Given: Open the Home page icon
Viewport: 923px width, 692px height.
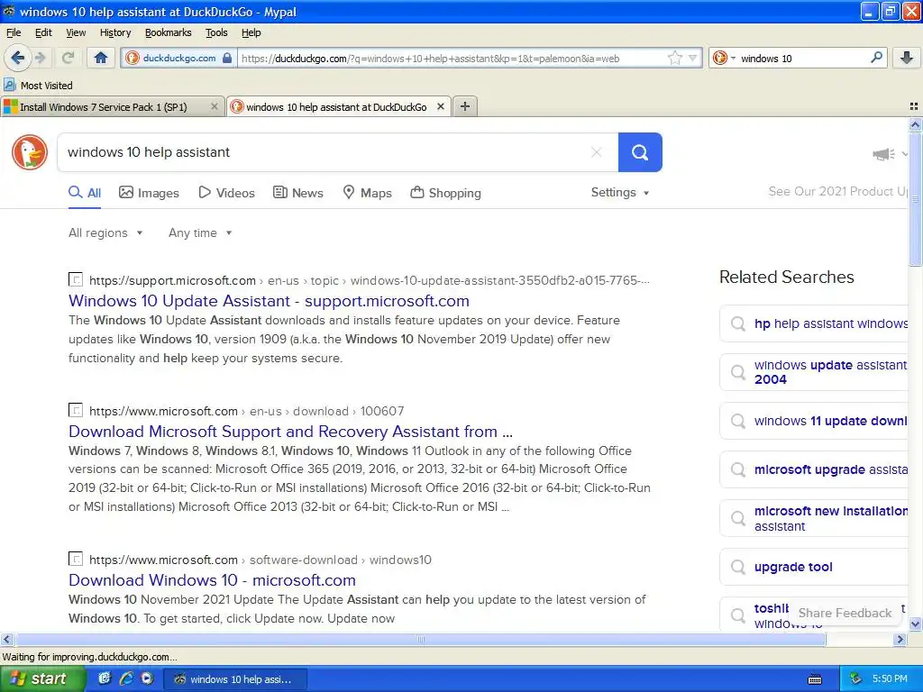Looking at the screenshot, I should point(101,58).
